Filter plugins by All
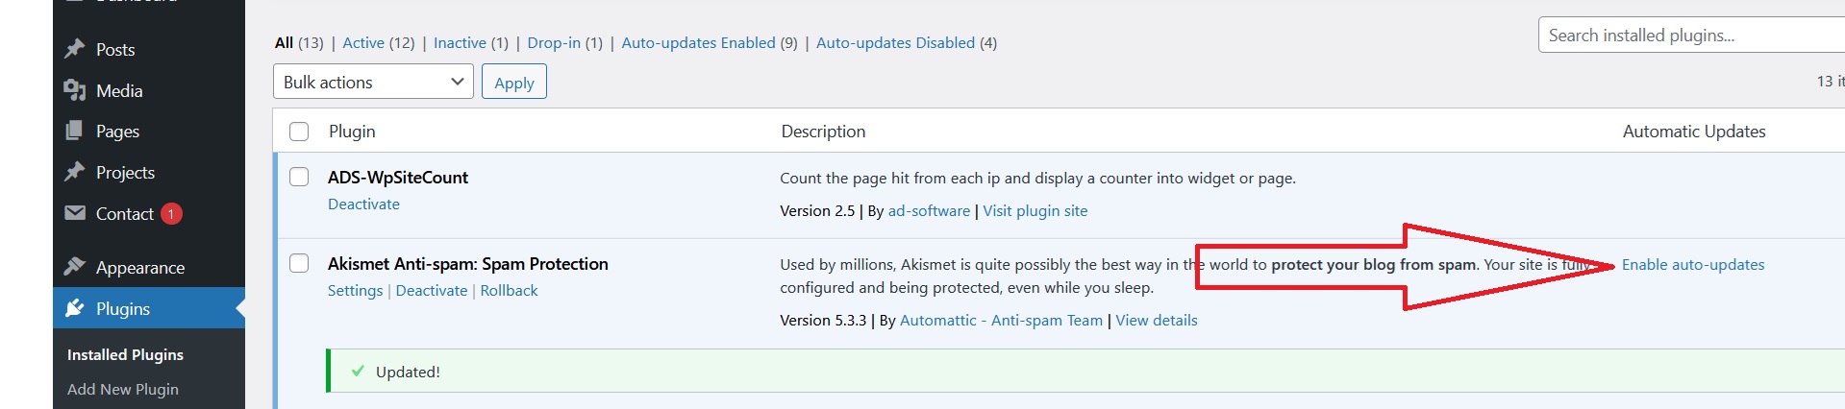 [284, 42]
